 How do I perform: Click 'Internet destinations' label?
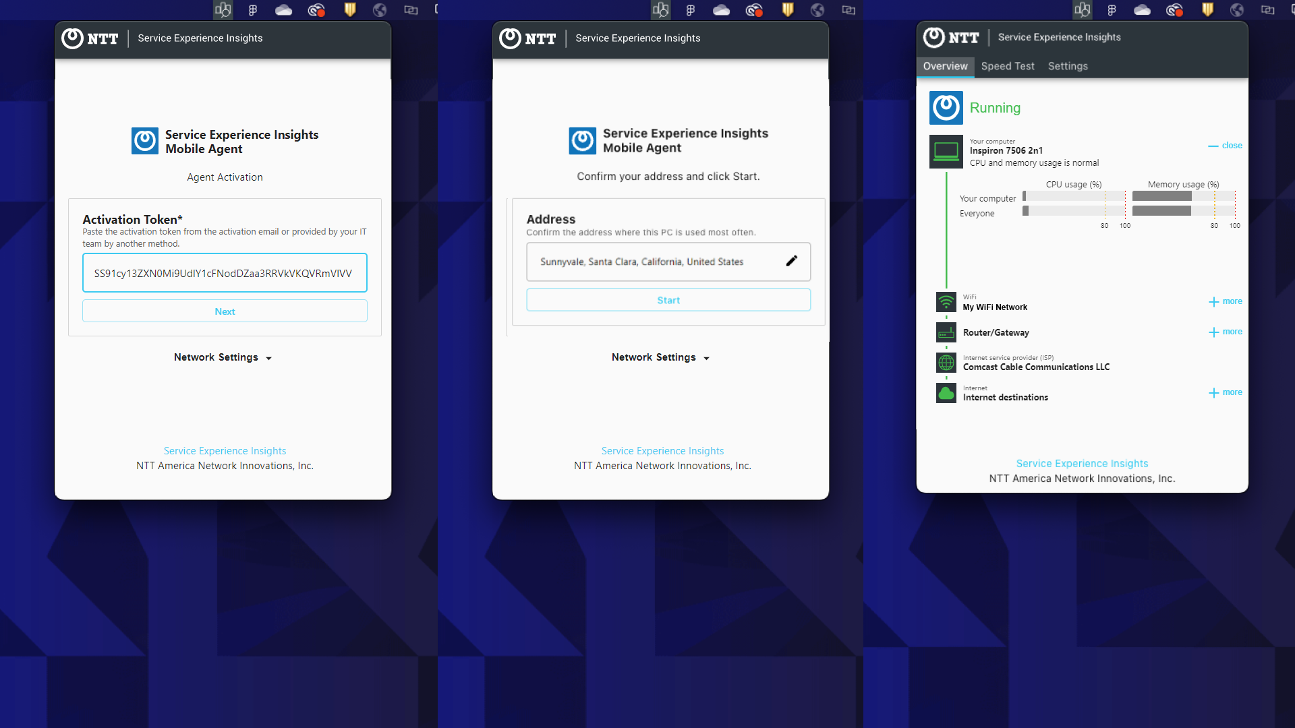pyautogui.click(x=1005, y=398)
